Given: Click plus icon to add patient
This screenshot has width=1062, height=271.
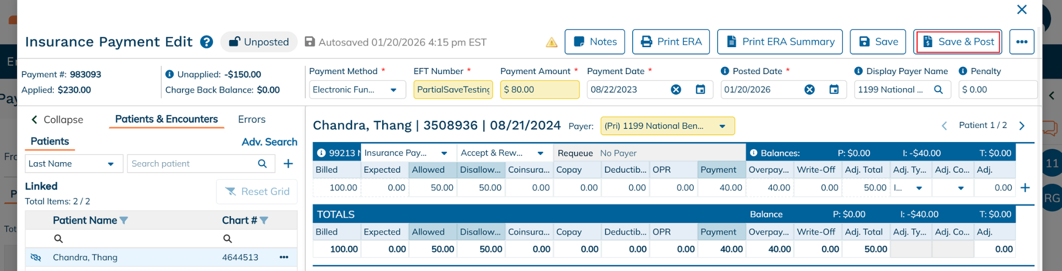Looking at the screenshot, I should 288,164.
